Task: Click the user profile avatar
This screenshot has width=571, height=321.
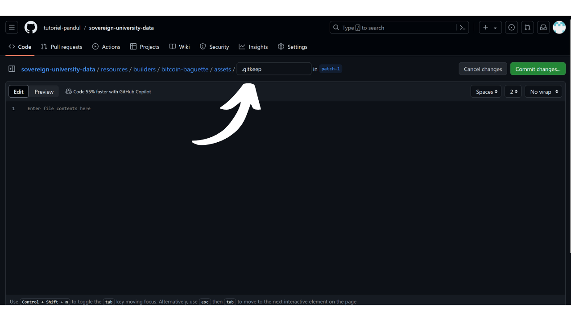Action: pos(559,28)
